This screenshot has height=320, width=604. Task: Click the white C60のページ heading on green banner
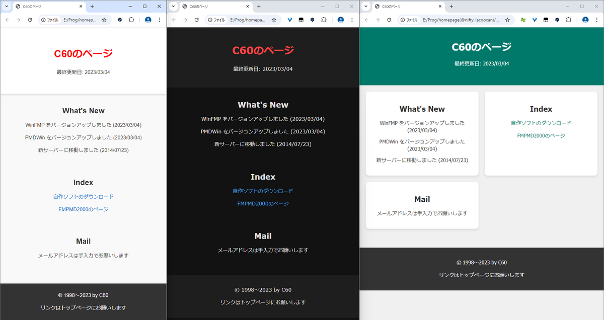coord(482,47)
